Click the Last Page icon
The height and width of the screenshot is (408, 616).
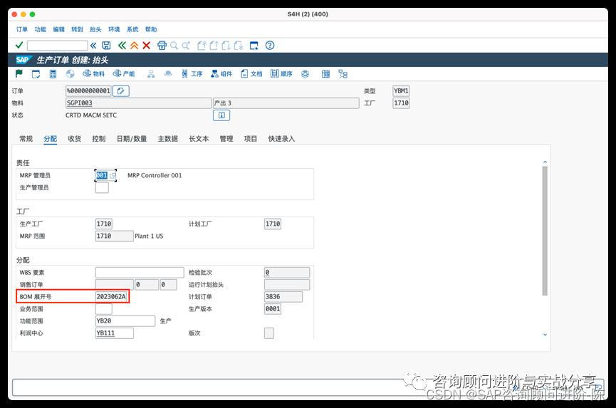click(x=239, y=46)
